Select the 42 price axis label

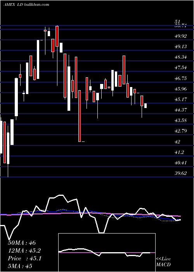coord(178,142)
